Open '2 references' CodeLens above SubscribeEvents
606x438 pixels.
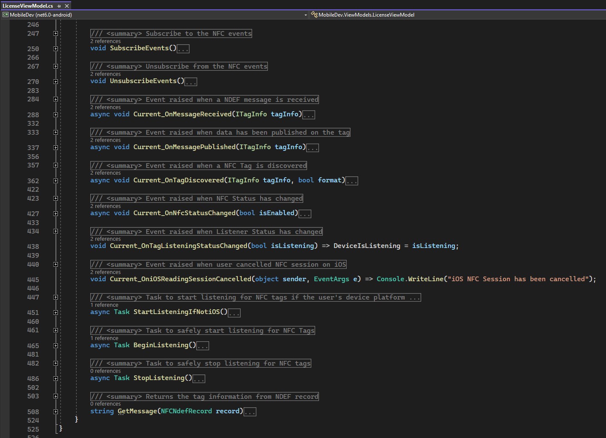pyautogui.click(x=105, y=41)
